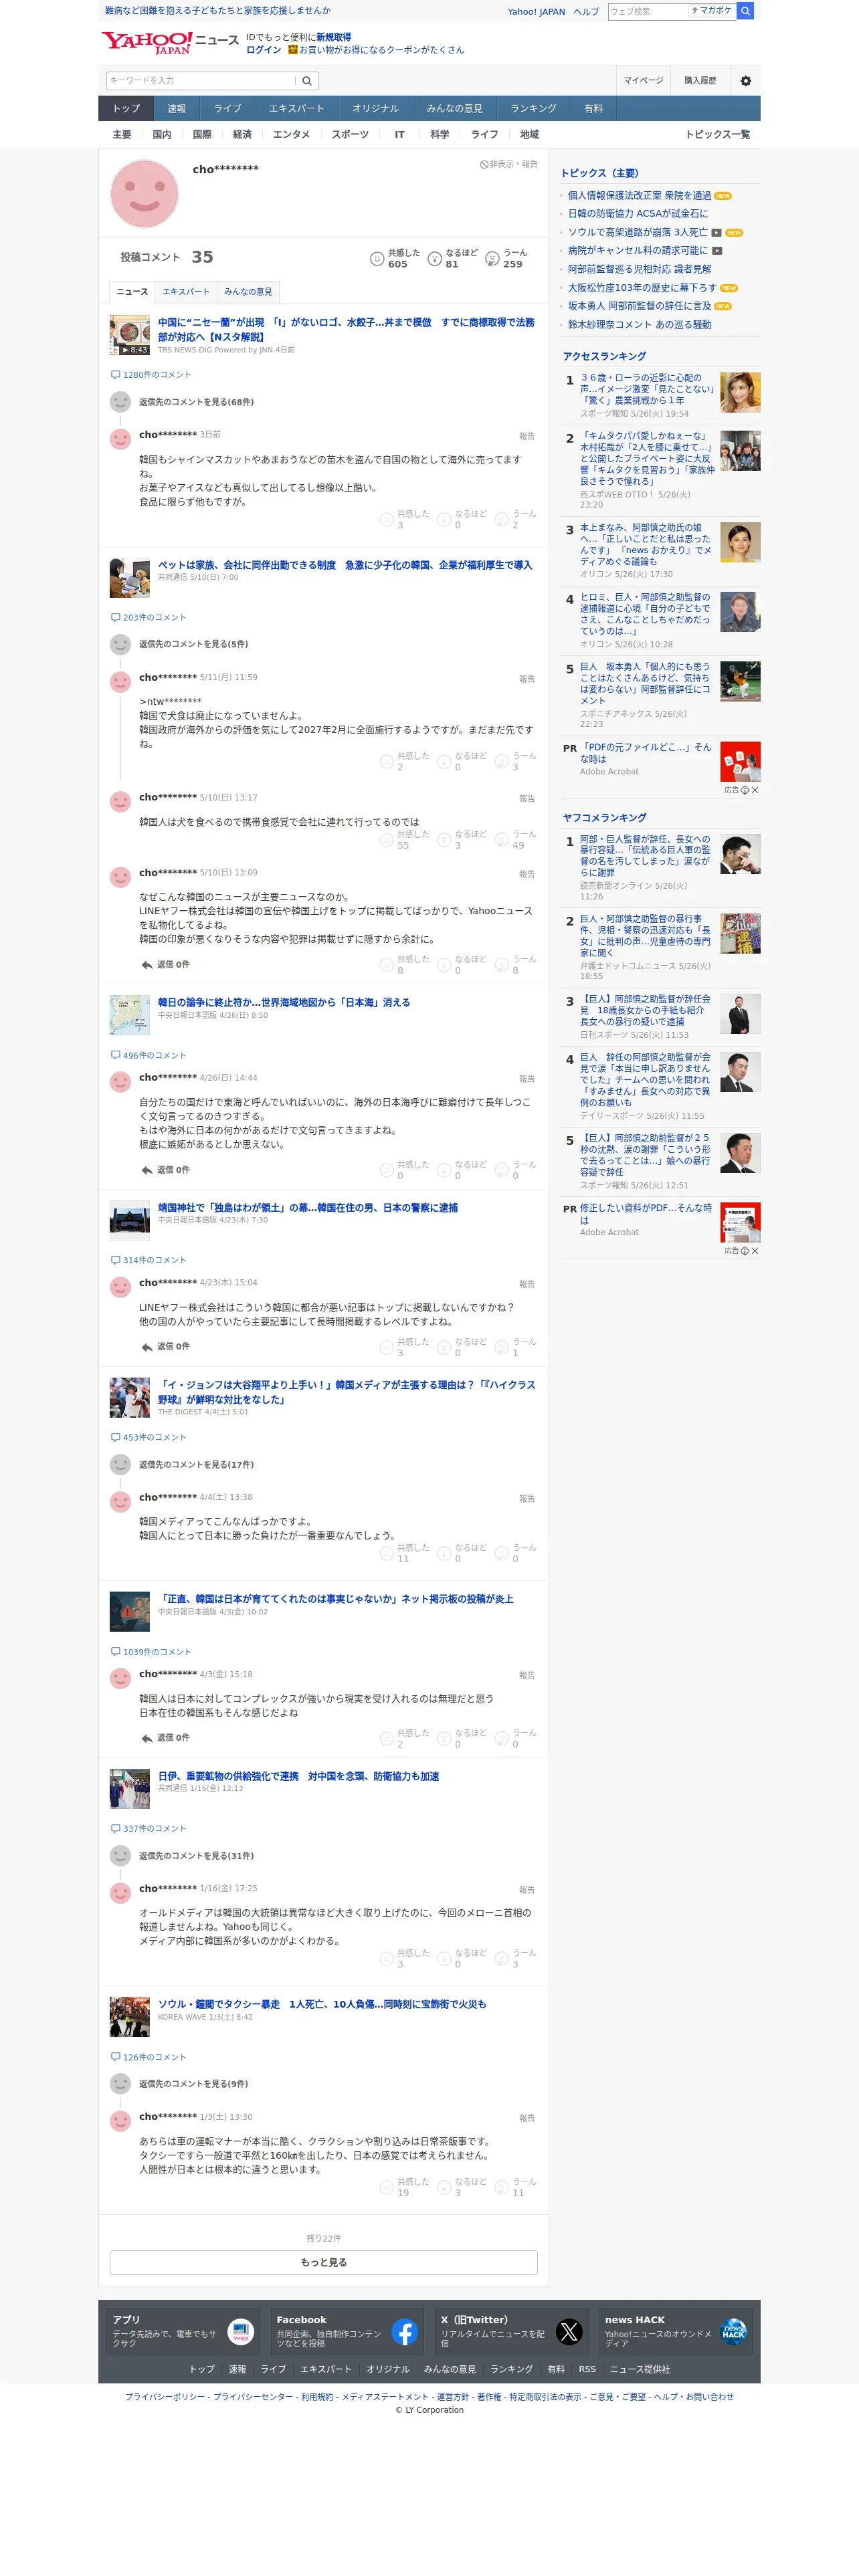Click the blue web search button
This screenshot has width=859, height=2576.
745,11
